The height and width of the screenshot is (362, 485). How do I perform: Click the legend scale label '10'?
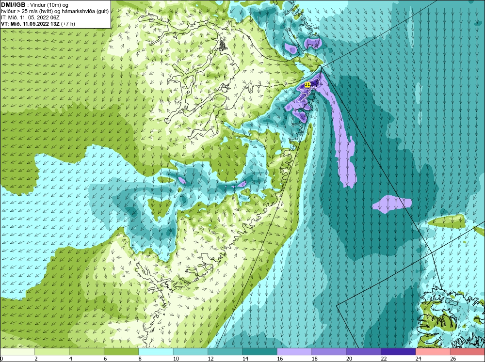(x=176, y=359)
